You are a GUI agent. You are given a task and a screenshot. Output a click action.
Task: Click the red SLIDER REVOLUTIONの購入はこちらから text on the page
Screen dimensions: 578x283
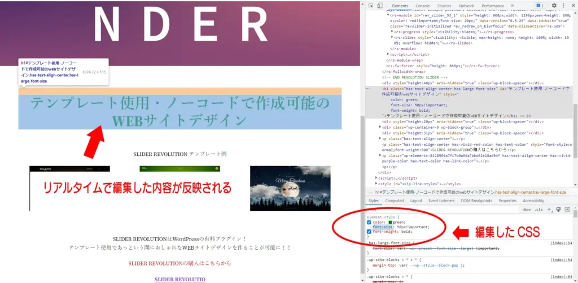[x=179, y=263]
